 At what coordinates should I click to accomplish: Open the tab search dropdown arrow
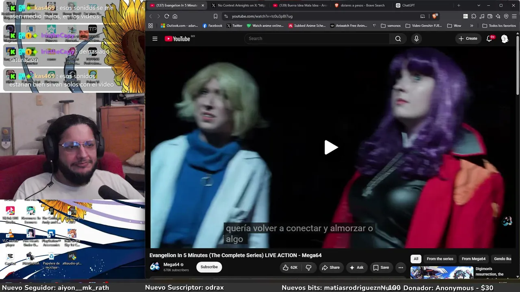coord(479,5)
